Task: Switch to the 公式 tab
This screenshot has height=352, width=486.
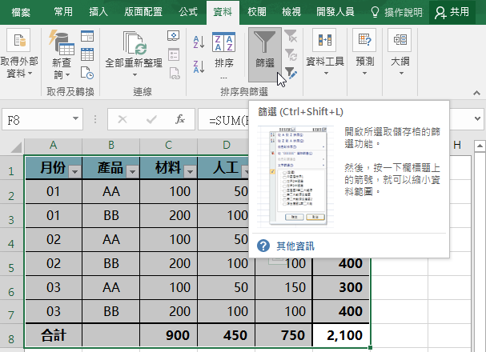Action: tap(188, 12)
